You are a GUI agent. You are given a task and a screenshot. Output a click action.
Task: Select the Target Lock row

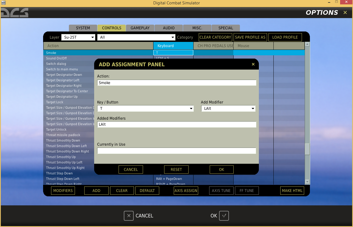tap(69, 102)
